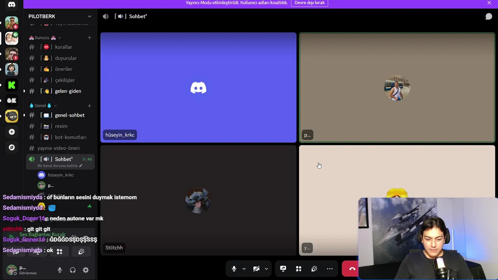The image size is (498, 280).
Task: Toggle microphone mute in call bar
Action: click(234, 269)
